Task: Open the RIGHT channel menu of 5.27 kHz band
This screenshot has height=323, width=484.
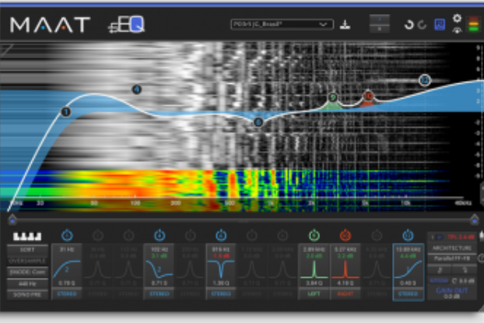Action: [x=345, y=293]
